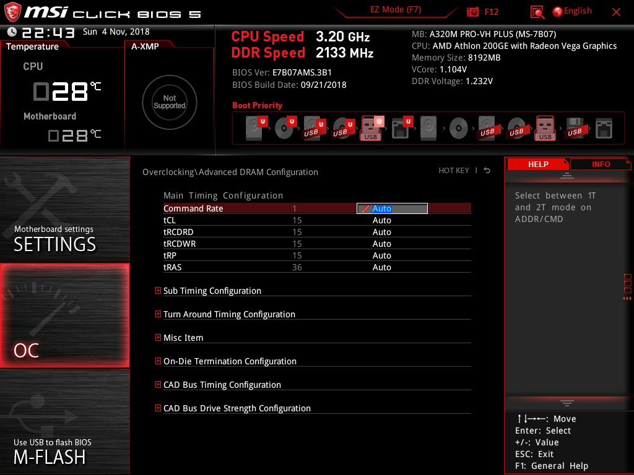The width and height of the screenshot is (634, 475).
Task: Change language via the English globe icon
Action: 558,12
